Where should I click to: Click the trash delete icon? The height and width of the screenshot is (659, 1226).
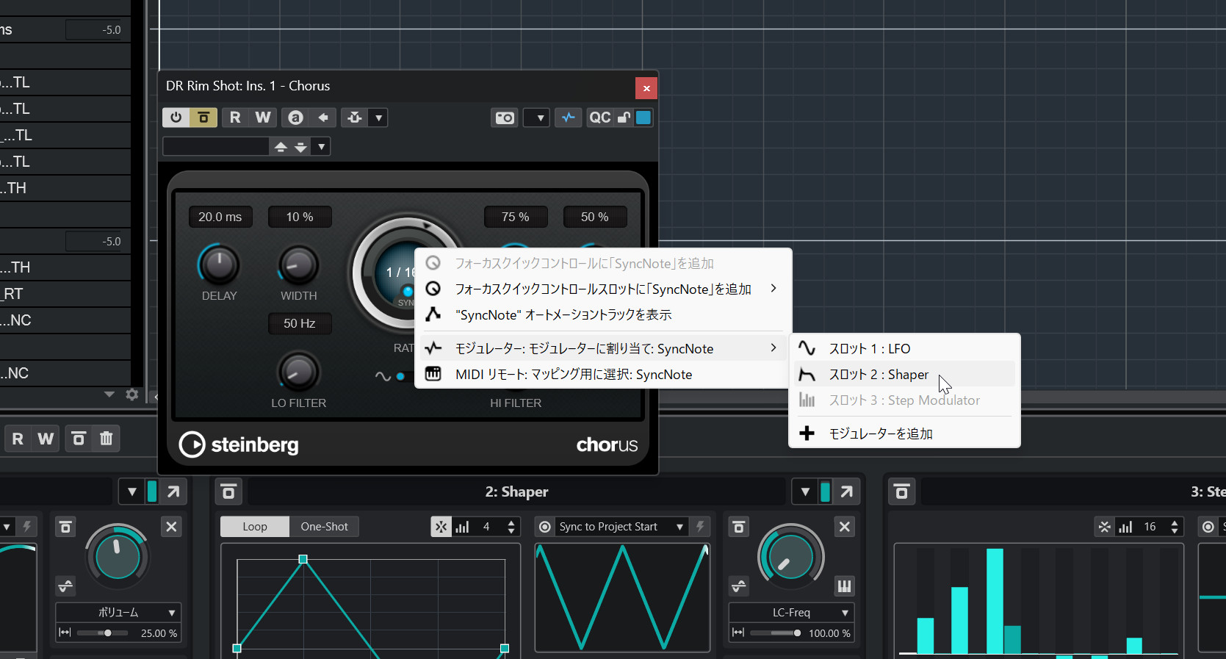(107, 439)
